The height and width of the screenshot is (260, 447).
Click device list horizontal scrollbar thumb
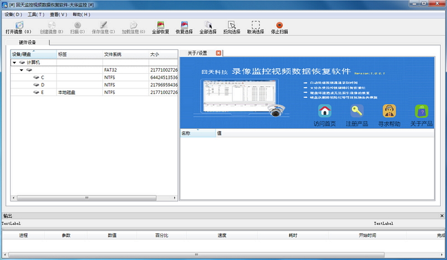coord(87,198)
